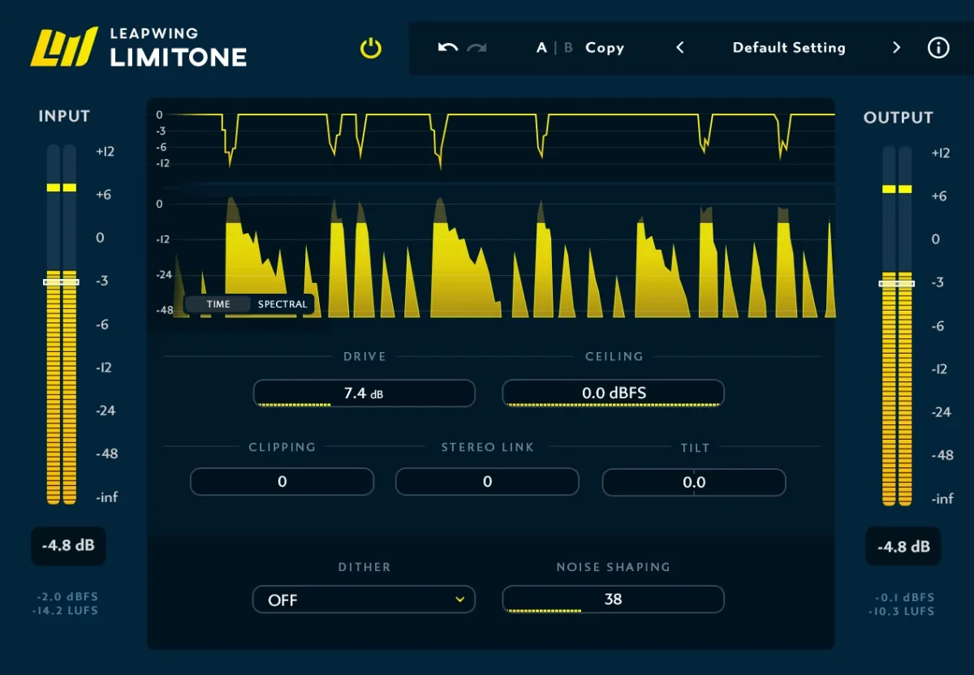This screenshot has height=675, width=974.
Task: Click the Dither dropdown chevron arrow
Action: [x=460, y=600]
